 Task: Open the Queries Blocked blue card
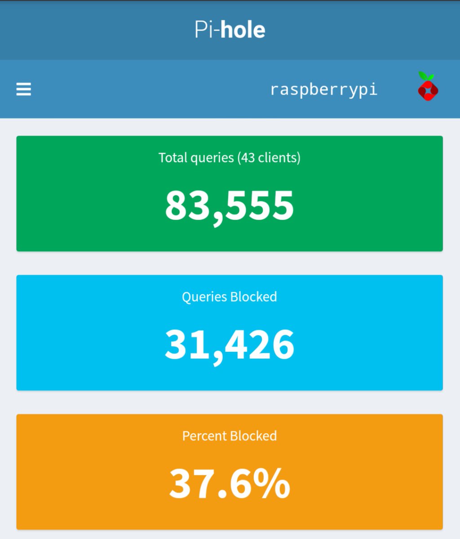[x=230, y=333]
